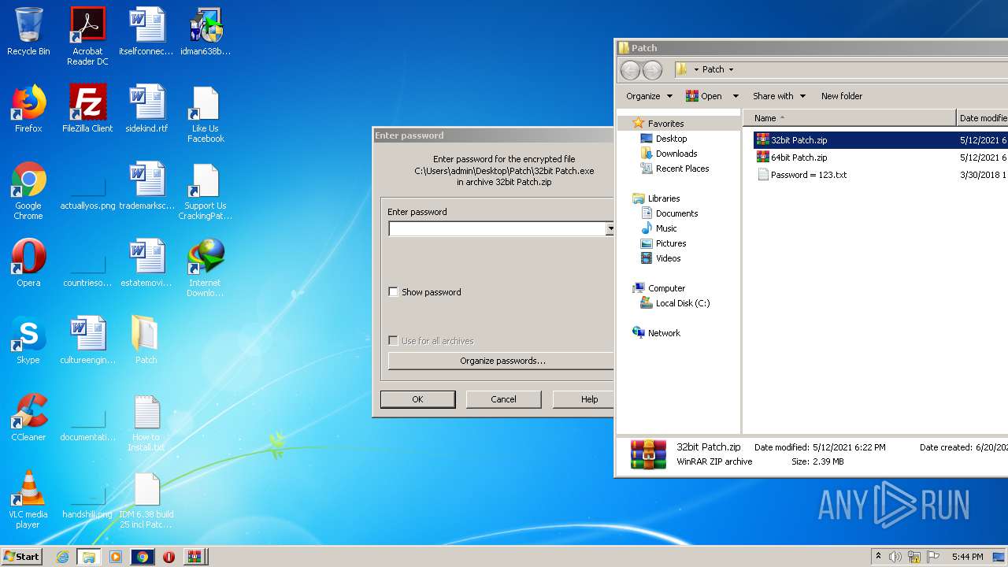Select the How to Install.txt file icon
Screen dimensions: 1008x567
coord(146,422)
